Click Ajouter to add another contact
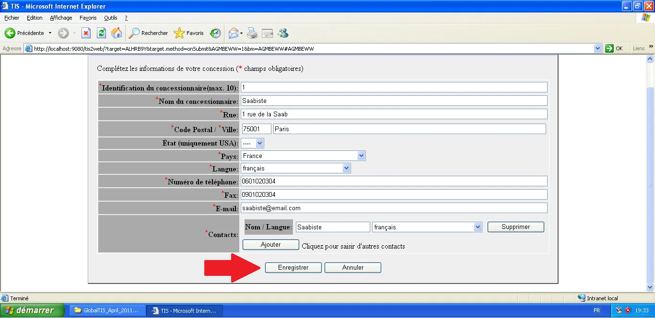Image resolution: width=655 pixels, height=318 pixels. point(270,245)
